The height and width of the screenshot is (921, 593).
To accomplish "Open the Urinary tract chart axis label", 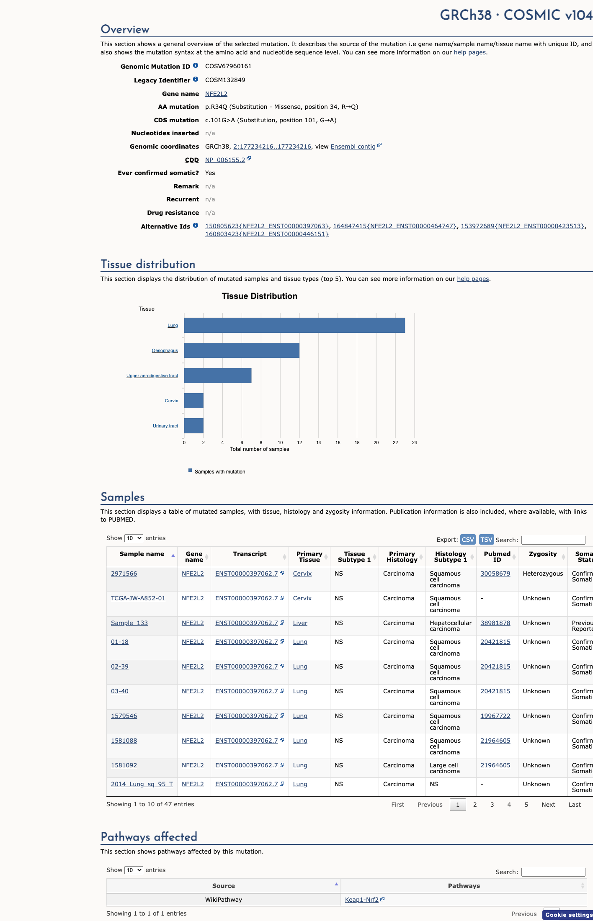I will [x=165, y=426].
